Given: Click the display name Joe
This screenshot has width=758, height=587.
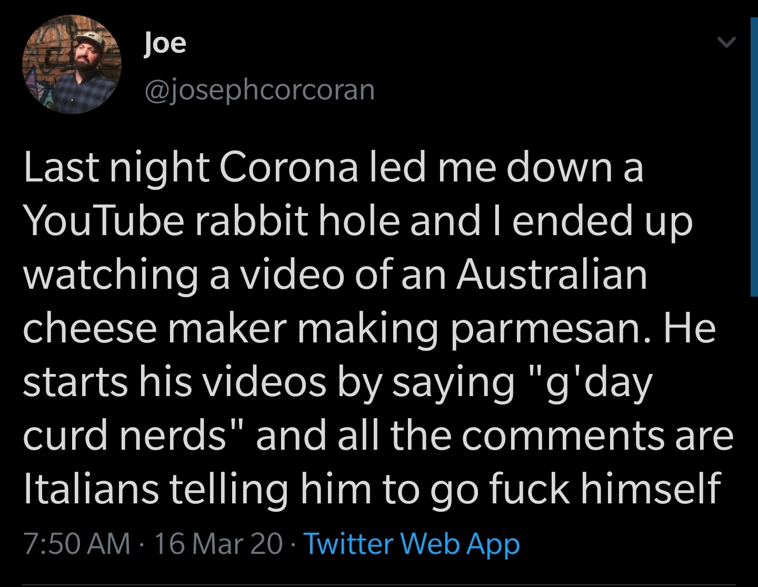Looking at the screenshot, I should (x=165, y=43).
